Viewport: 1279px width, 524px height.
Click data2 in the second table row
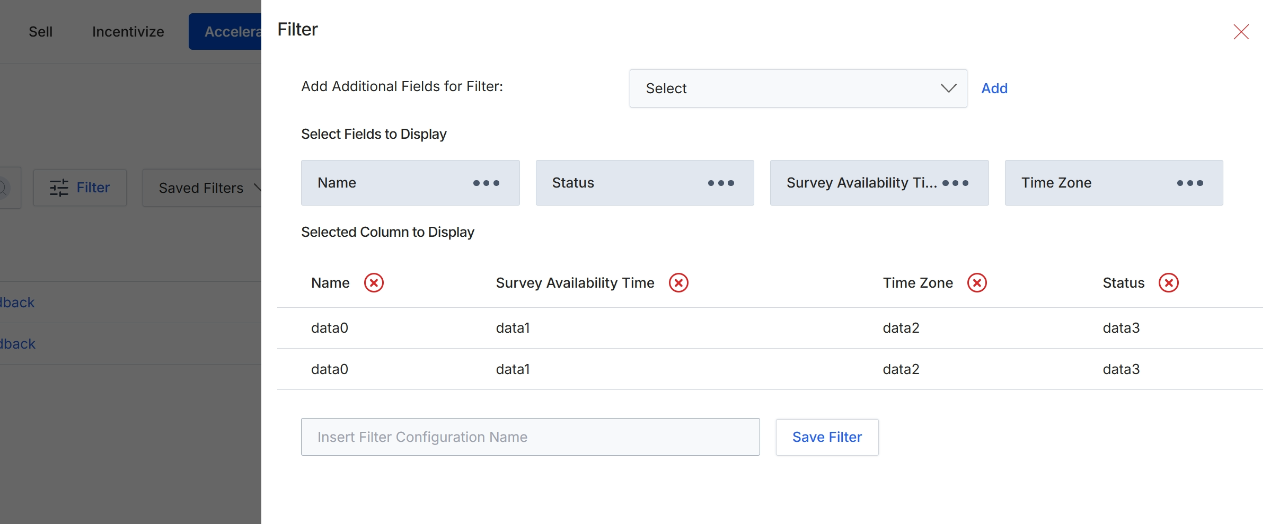901,369
